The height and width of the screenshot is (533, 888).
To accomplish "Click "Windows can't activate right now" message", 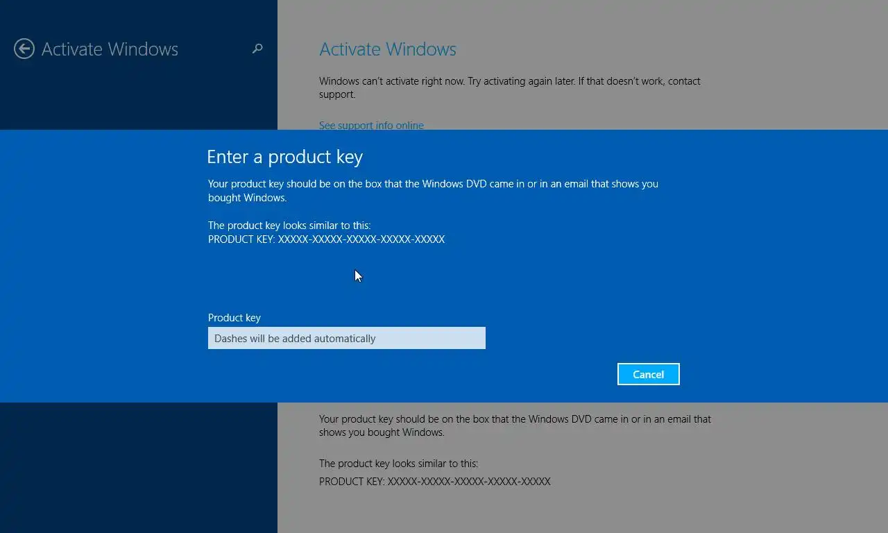I will (510, 87).
